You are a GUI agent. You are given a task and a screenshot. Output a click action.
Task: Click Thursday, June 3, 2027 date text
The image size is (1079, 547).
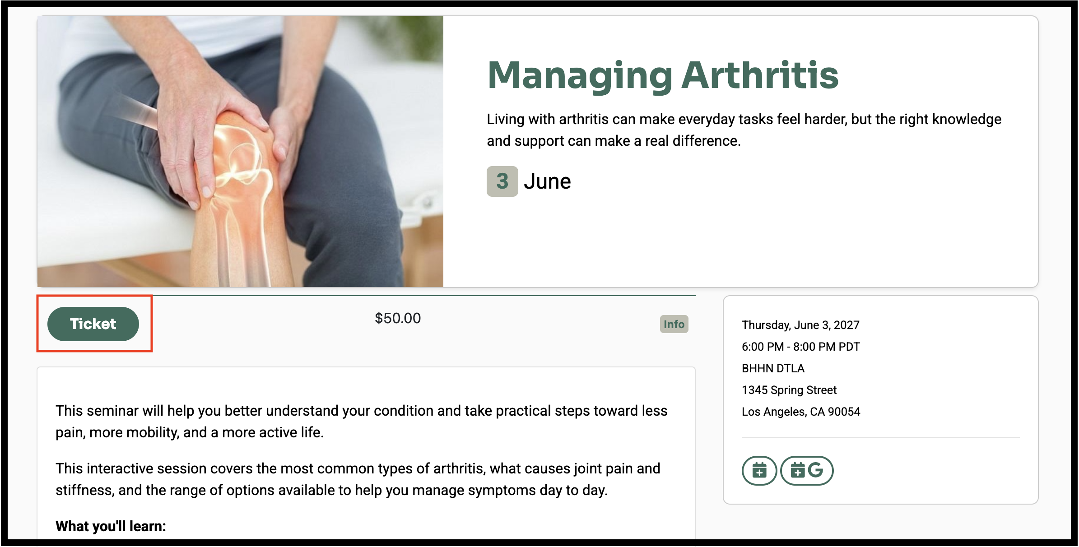click(800, 325)
